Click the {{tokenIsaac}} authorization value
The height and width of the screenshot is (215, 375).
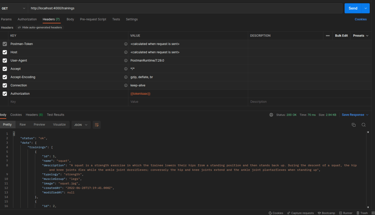(140, 94)
